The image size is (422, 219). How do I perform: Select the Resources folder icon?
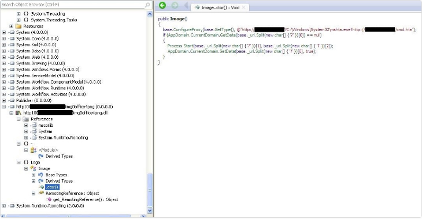tap(18, 27)
